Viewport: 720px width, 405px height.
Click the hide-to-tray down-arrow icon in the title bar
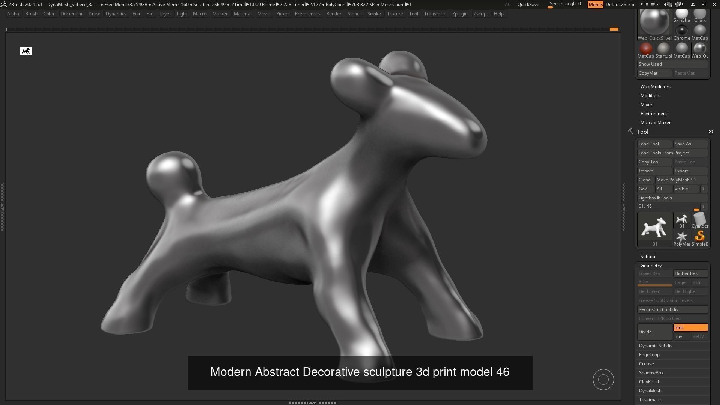pyautogui.click(x=692, y=4)
